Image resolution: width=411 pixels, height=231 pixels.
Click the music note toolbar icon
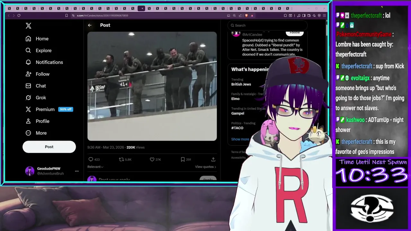299,15
